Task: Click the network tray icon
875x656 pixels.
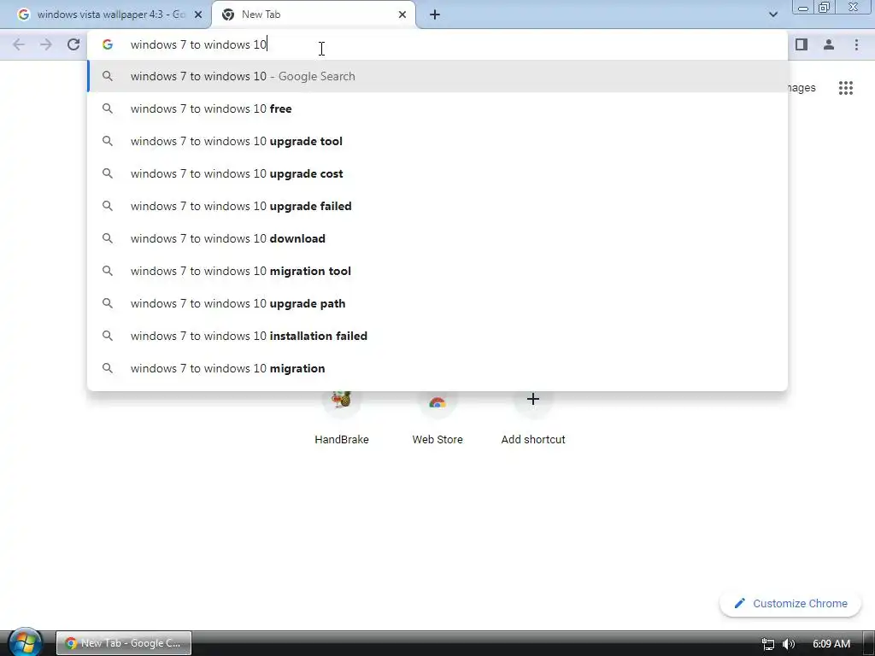Action: [x=768, y=644]
